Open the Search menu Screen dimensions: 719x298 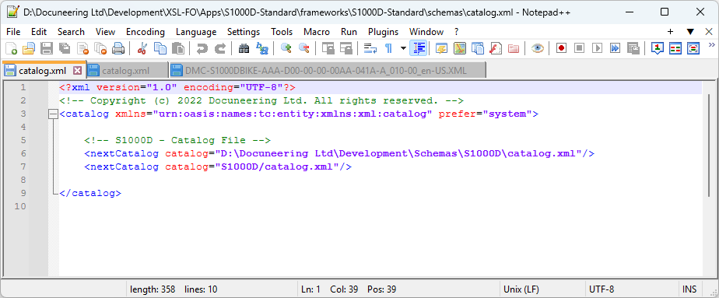point(71,32)
